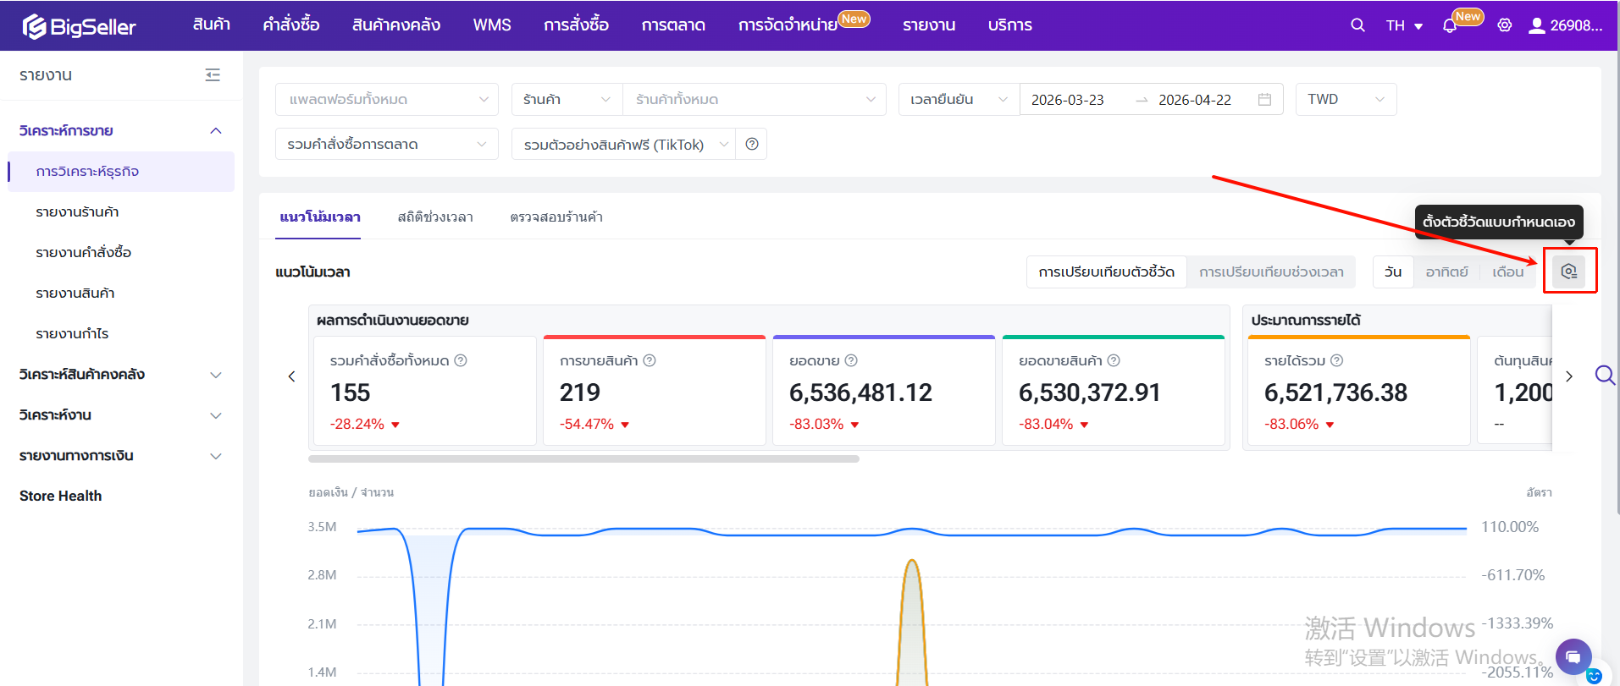Open the settings gear in header
Screen dimensions: 1620x686
(1505, 25)
